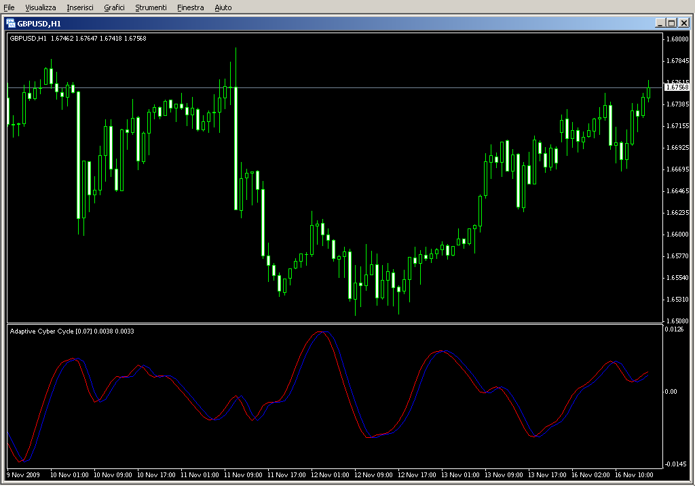Viewport: 695px width, 486px height.
Task: Click the -0.0145 indicator scale value
Action: [x=675, y=464]
